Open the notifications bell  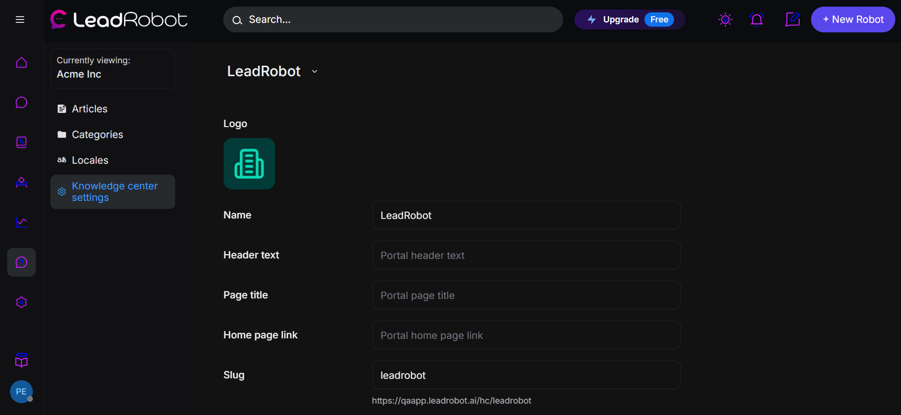[x=757, y=20]
